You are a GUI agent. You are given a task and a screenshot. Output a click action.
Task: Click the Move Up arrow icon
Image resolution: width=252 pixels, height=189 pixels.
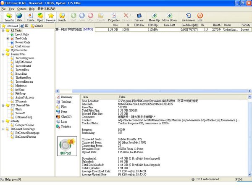(x=154, y=17)
